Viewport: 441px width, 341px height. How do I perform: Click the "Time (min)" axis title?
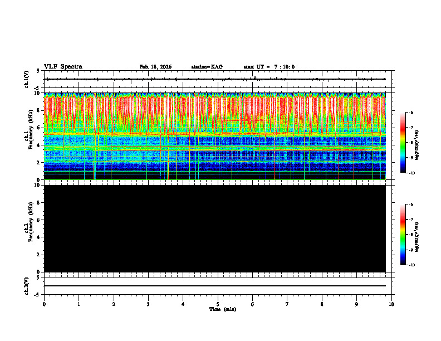tap(223, 309)
